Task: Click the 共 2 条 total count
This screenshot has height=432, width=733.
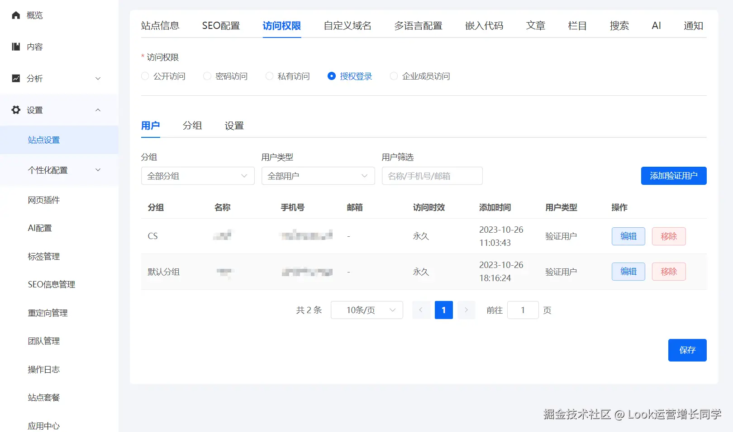Action: [x=309, y=310]
